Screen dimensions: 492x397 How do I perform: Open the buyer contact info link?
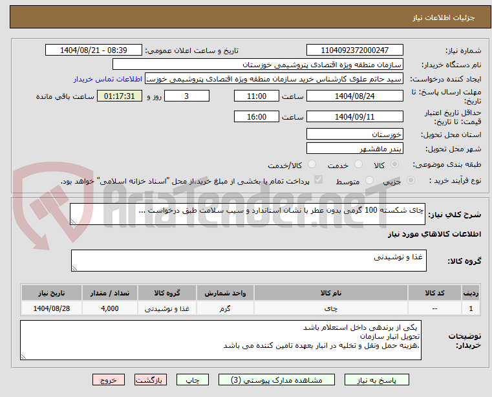tap(108, 79)
